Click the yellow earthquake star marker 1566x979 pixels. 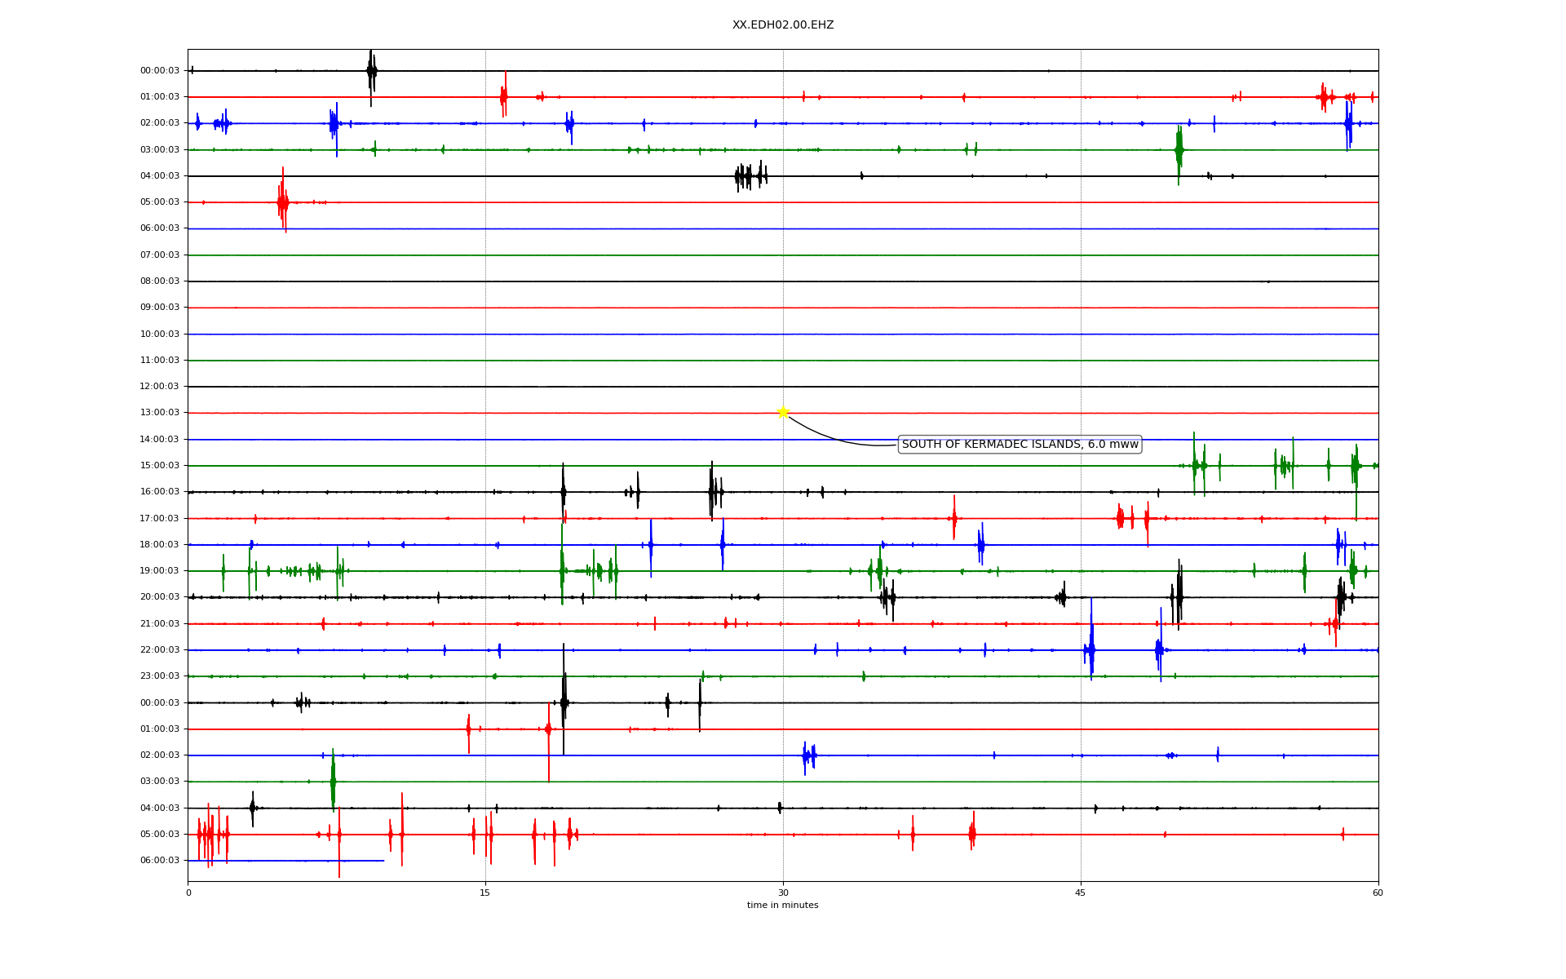click(x=783, y=412)
